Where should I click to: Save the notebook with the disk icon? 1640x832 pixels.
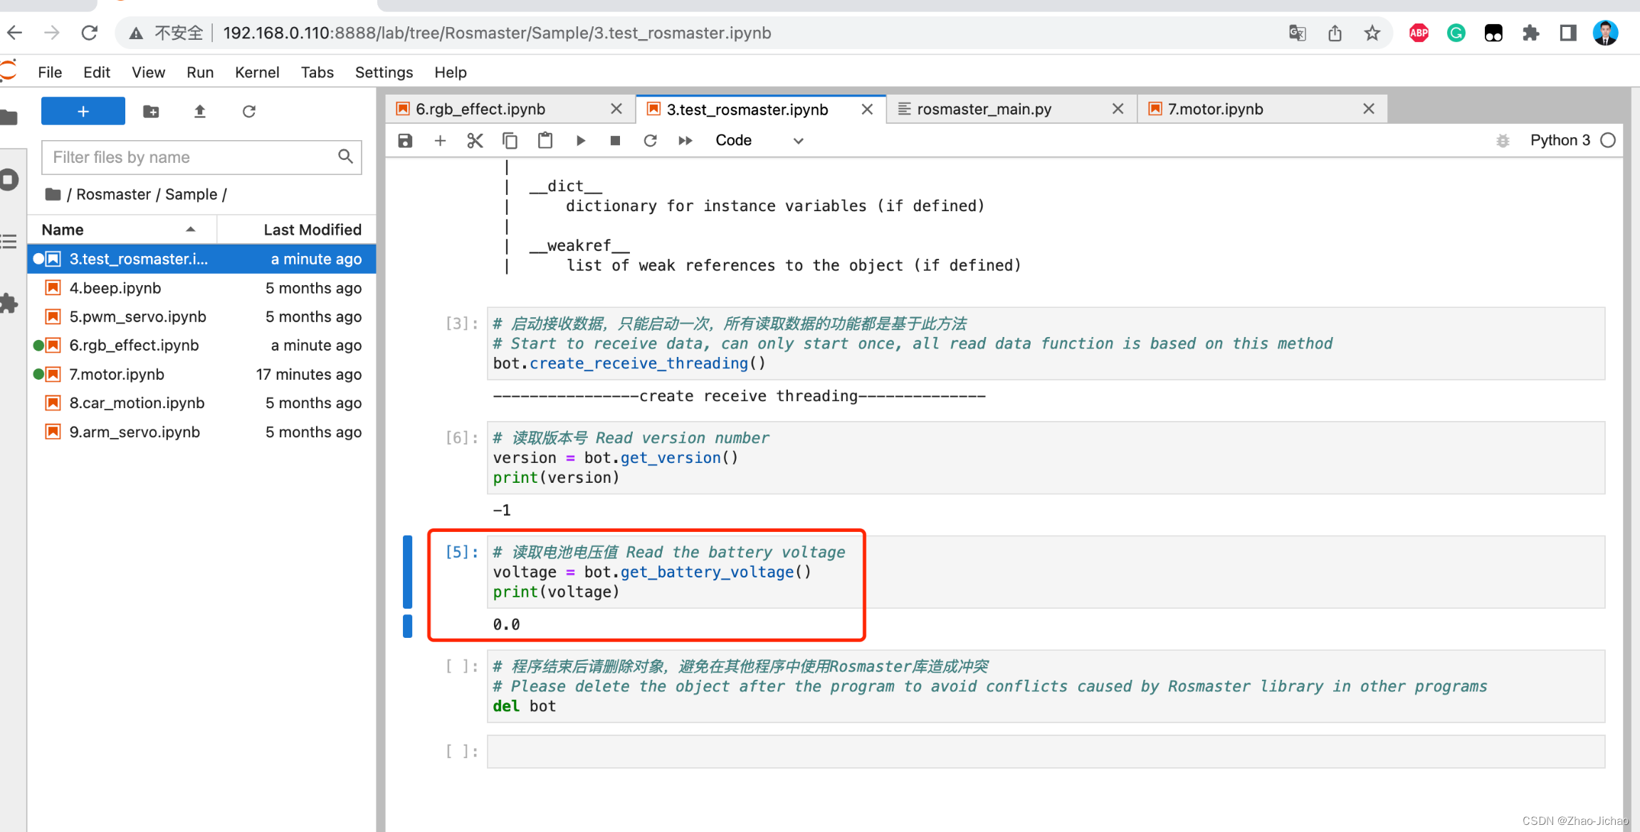pyautogui.click(x=405, y=141)
